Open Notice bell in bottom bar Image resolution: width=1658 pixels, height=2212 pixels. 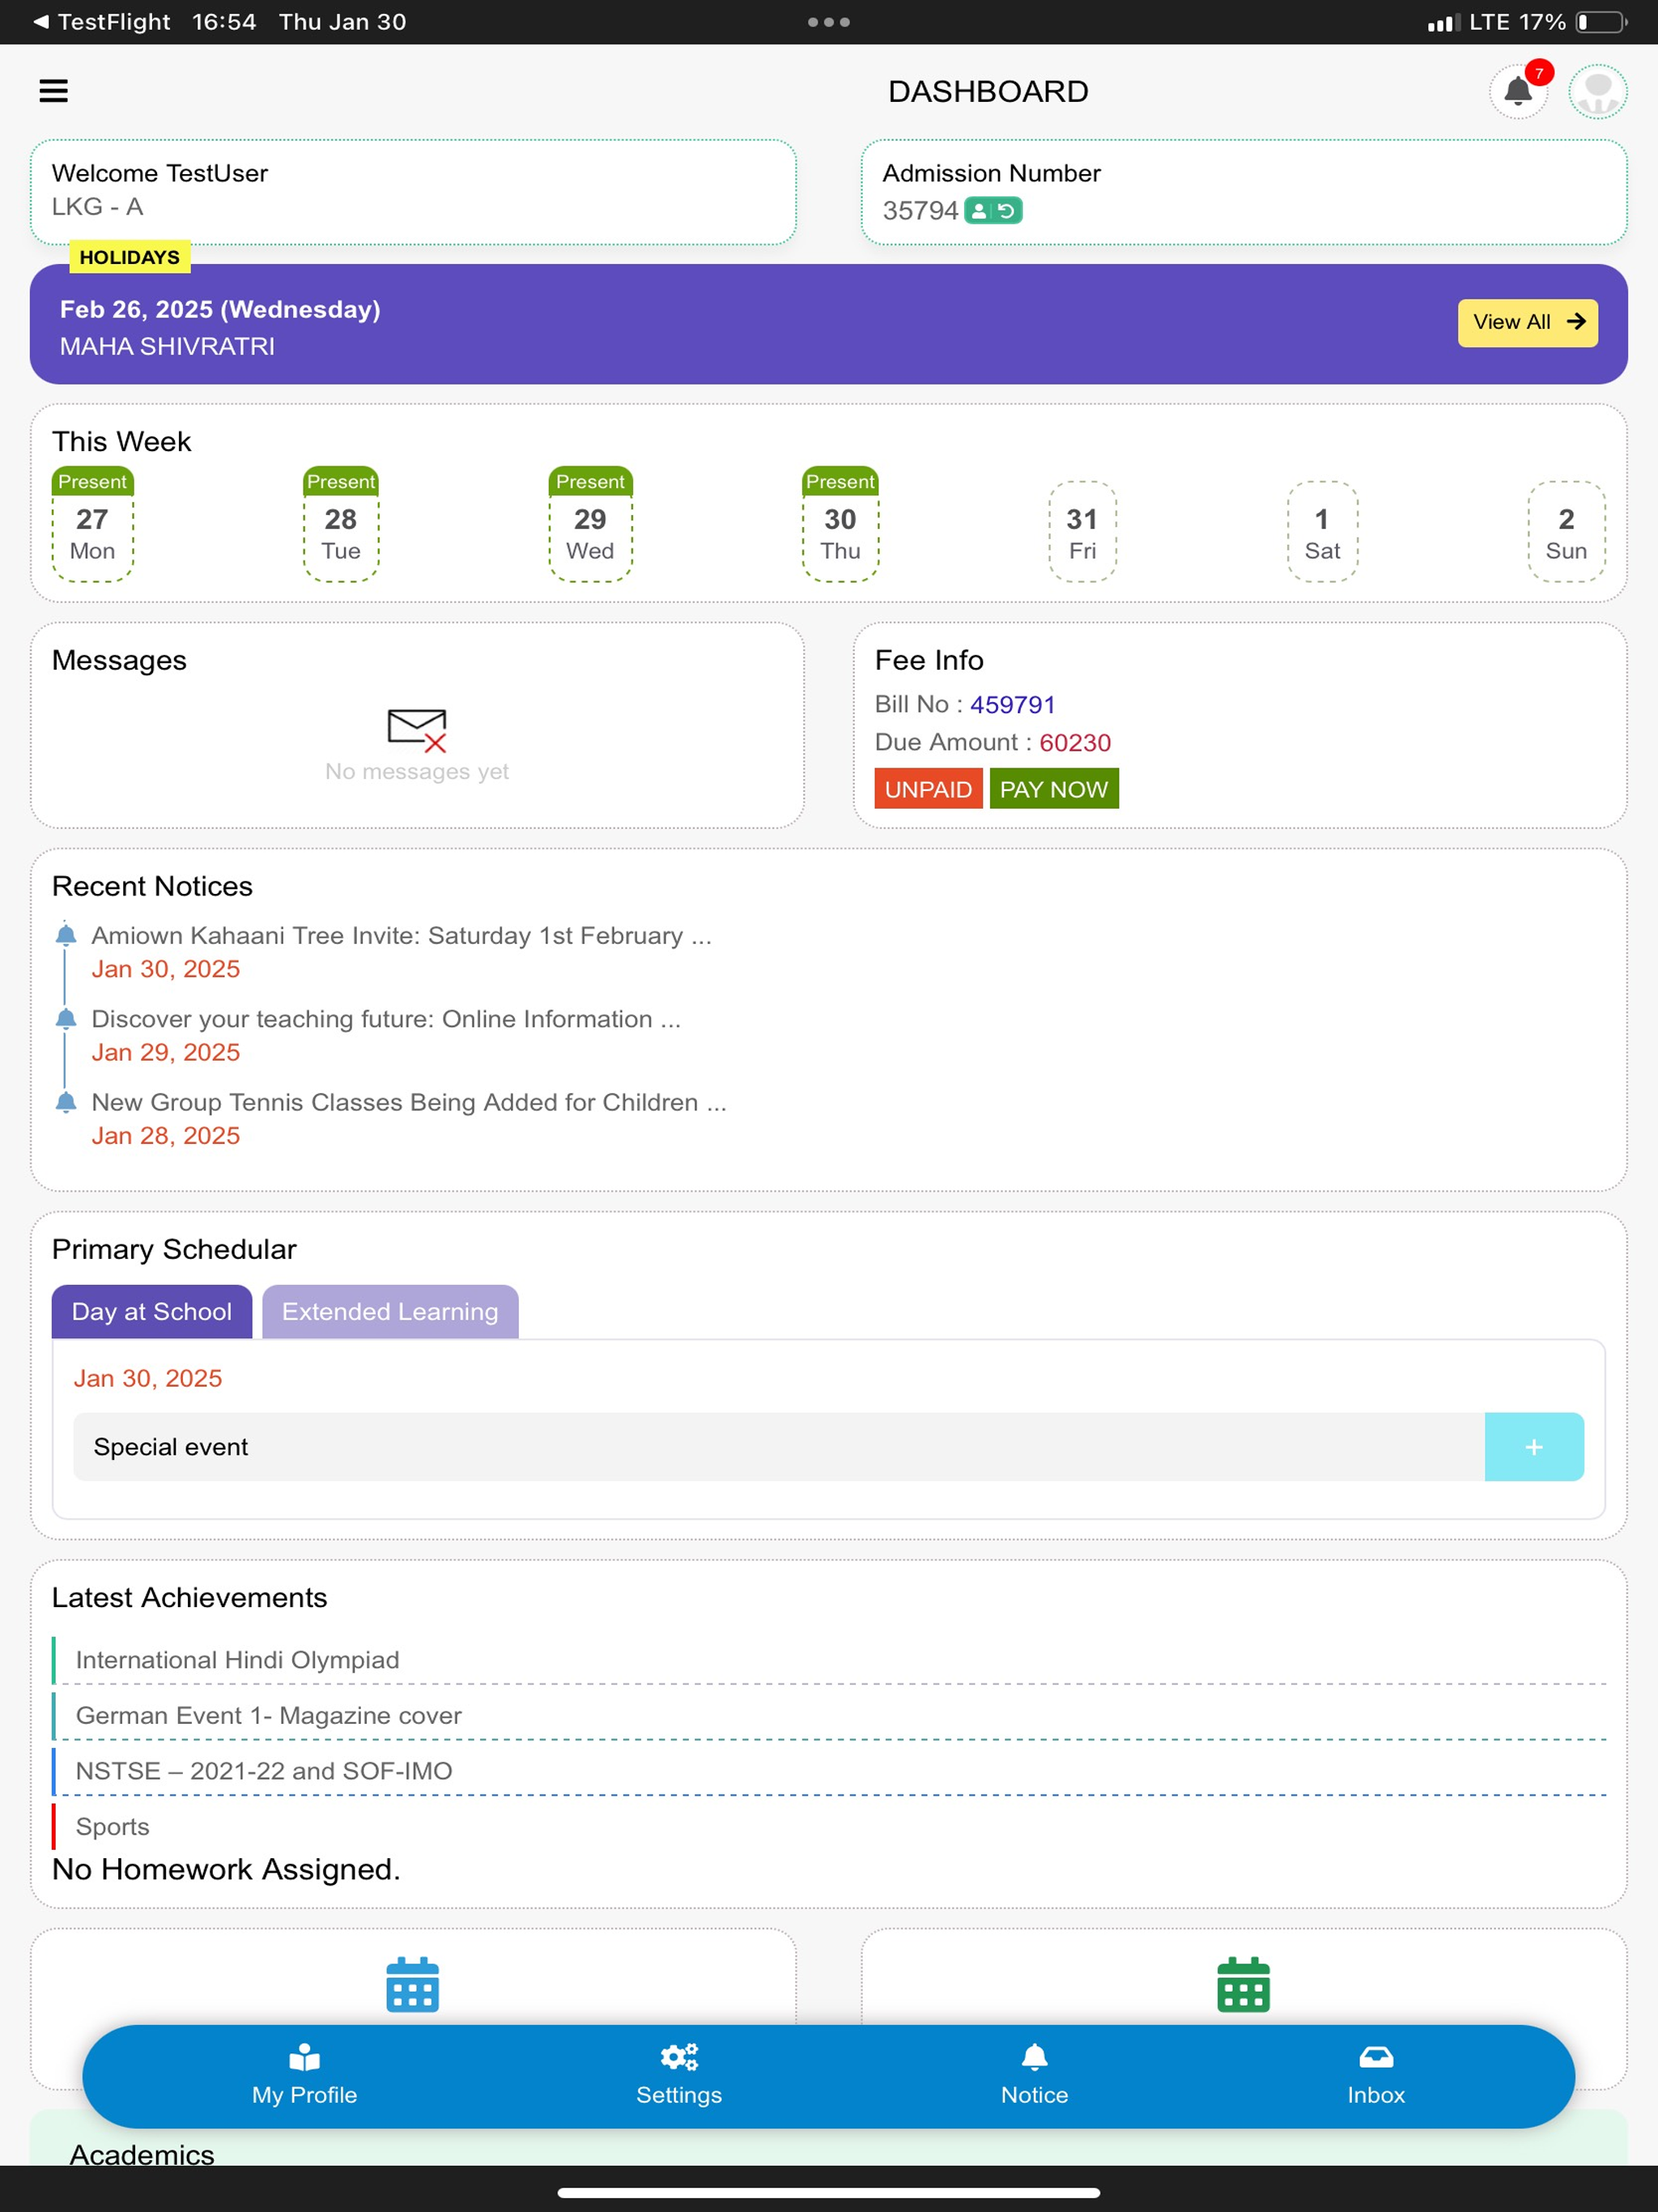pos(1034,2076)
